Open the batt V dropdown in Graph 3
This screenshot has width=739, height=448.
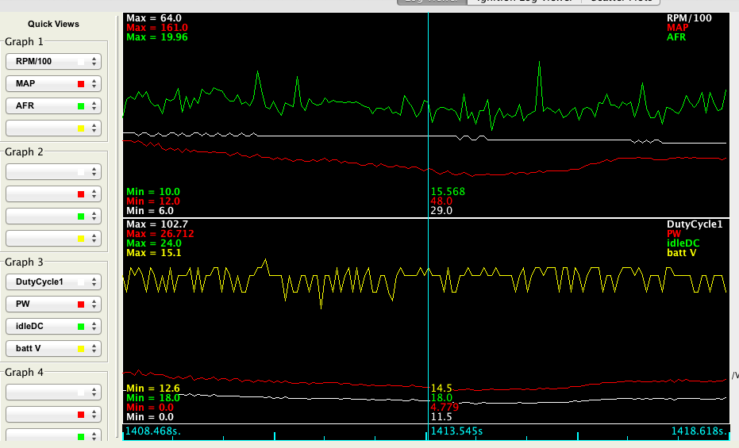(52, 348)
